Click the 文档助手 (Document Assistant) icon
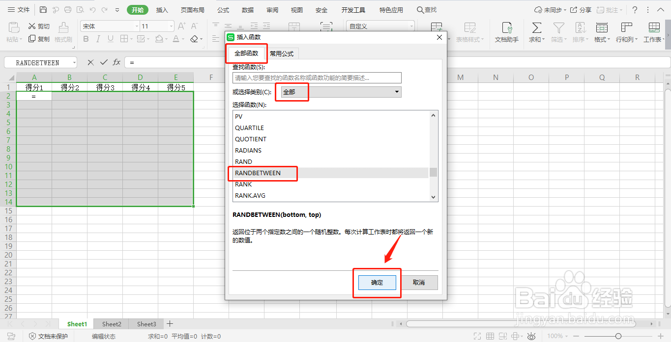This screenshot has height=342, width=671. (506, 32)
